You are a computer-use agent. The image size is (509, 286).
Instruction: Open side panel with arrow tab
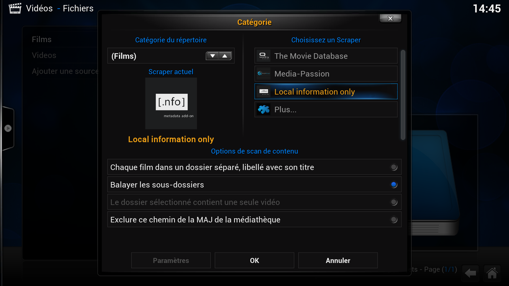pos(8,128)
